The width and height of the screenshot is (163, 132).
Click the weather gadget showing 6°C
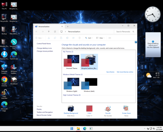pos(153,75)
